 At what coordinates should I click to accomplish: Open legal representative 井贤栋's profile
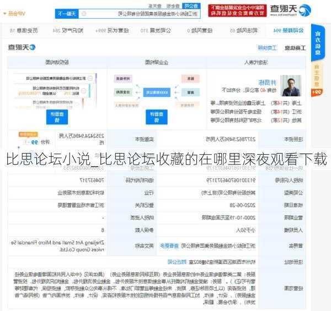click(268, 83)
